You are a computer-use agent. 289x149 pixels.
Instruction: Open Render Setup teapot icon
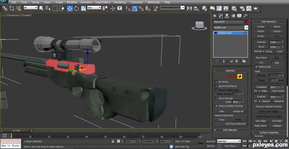(242, 8)
